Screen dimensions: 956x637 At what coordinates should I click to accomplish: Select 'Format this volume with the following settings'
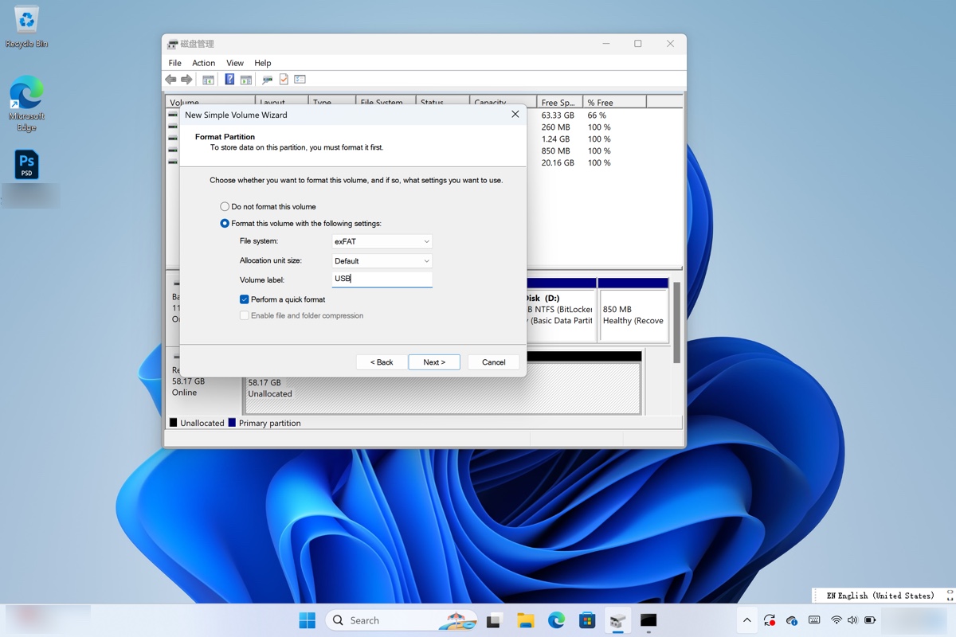225,223
